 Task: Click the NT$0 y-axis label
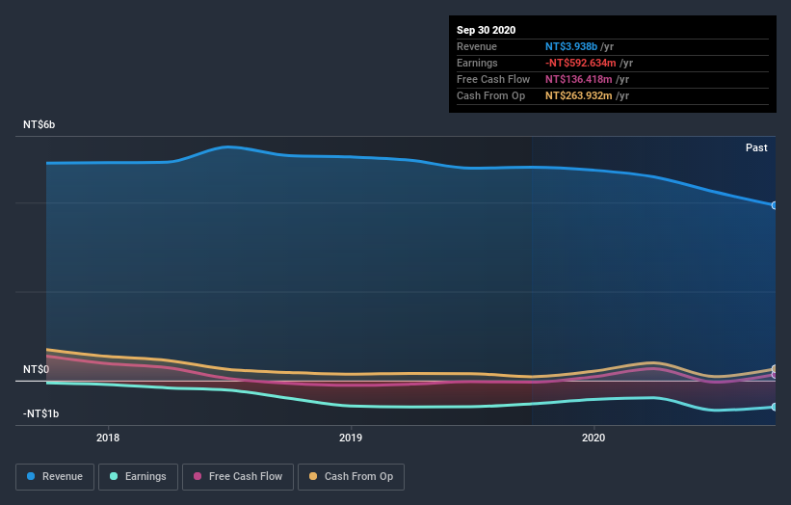[x=37, y=369]
